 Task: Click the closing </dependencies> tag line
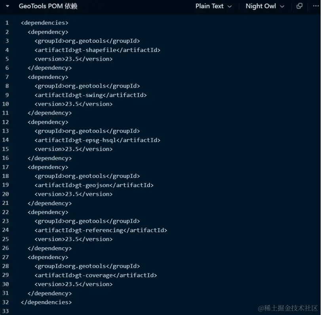[x=46, y=302]
